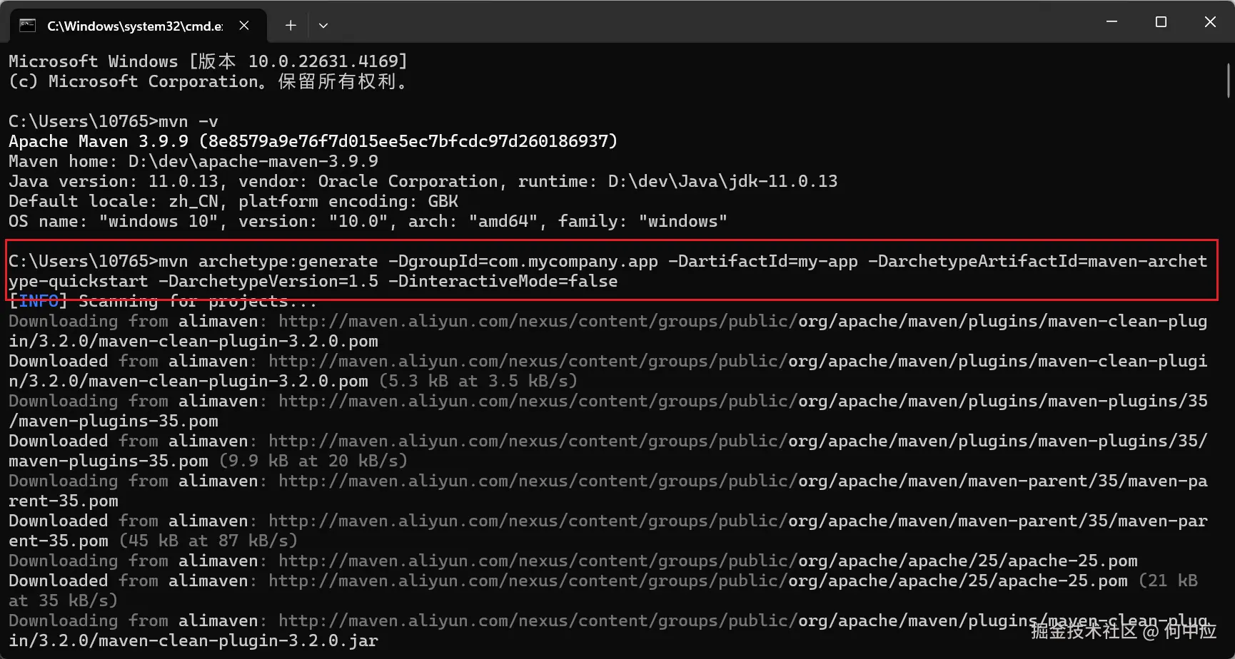
Task: Click the 'Apache Maven 3.9.9' version line
Action: [313, 141]
